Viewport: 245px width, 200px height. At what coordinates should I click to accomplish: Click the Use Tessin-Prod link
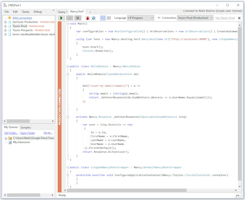pos(225,18)
